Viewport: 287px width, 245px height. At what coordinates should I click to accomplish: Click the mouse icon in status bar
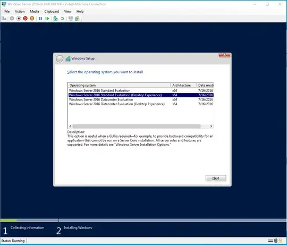coord(276,241)
